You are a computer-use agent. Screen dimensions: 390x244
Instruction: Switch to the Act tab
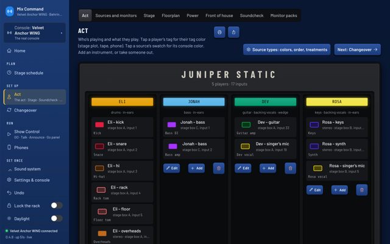click(x=85, y=15)
